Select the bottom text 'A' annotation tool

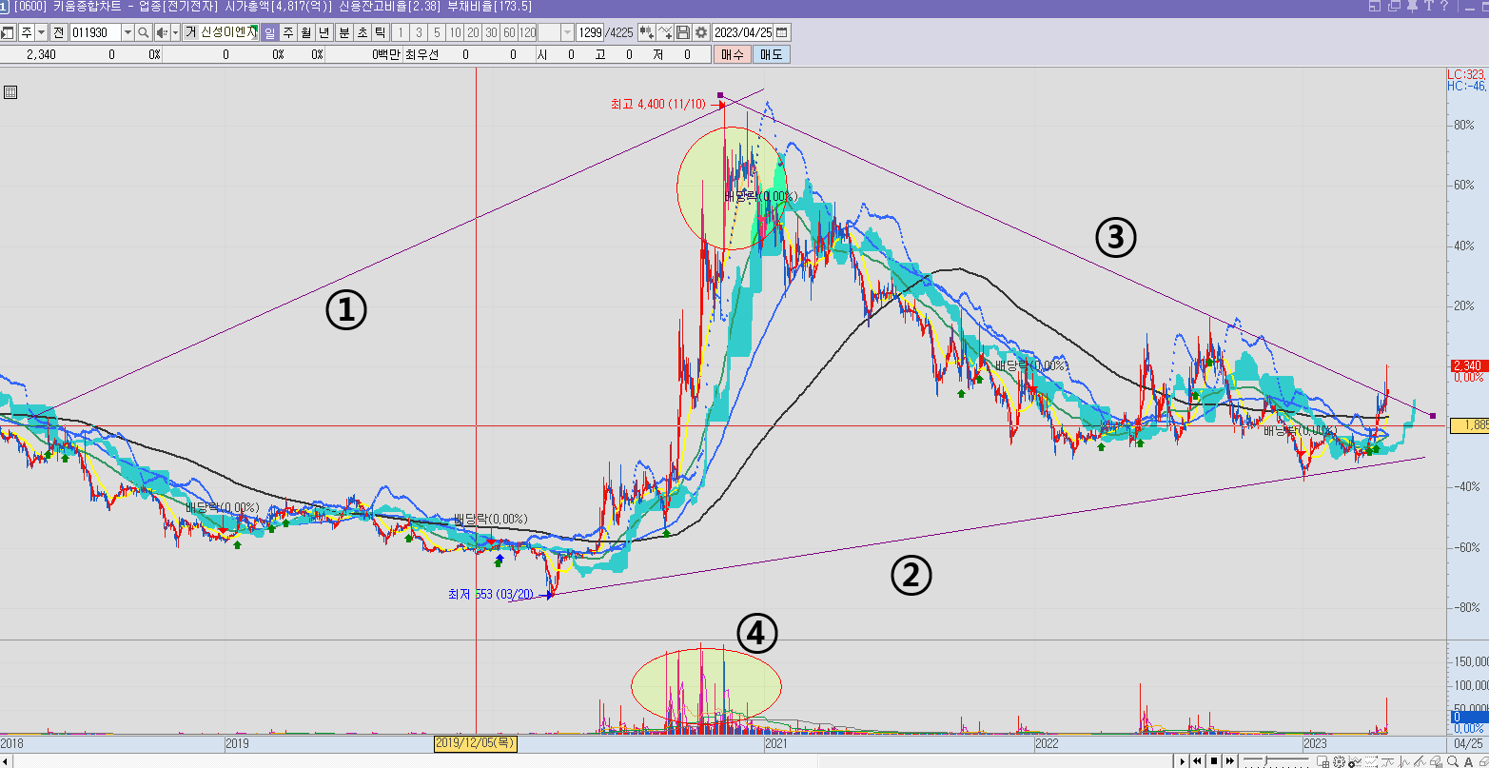click(x=1468, y=761)
